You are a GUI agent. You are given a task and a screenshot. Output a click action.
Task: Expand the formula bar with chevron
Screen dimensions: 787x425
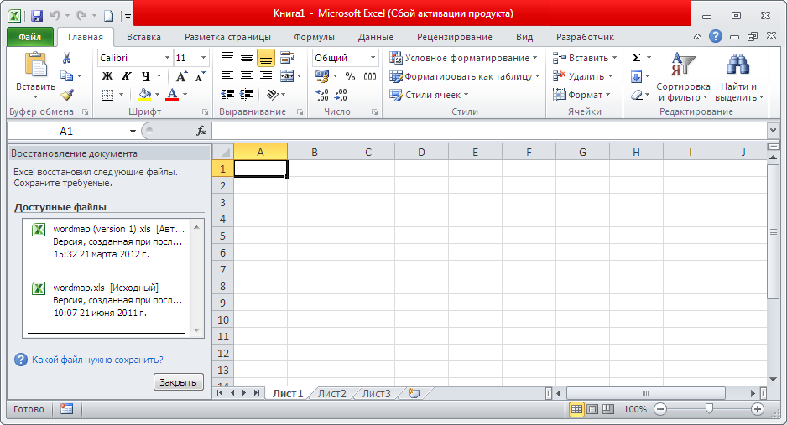coord(773,131)
